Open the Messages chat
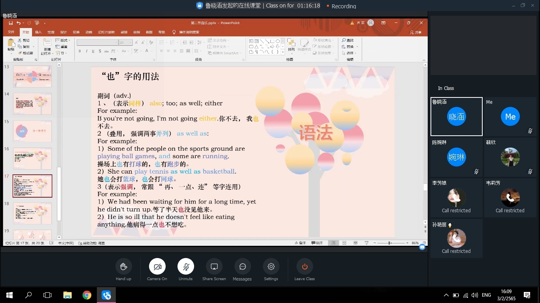This screenshot has height=303, width=540. [242, 267]
